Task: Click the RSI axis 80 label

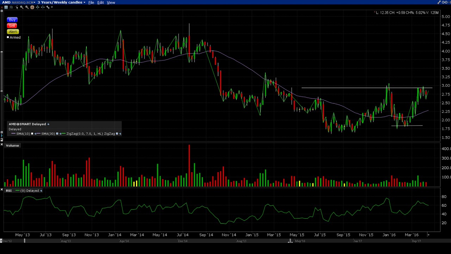Action: point(444,197)
